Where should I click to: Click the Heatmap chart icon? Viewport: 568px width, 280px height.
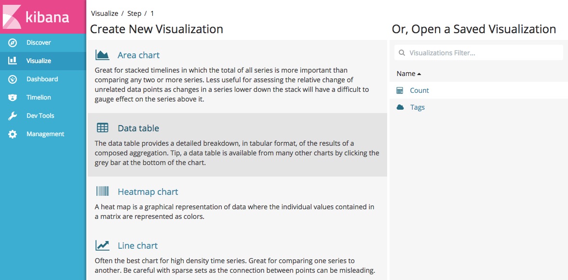coord(103,191)
